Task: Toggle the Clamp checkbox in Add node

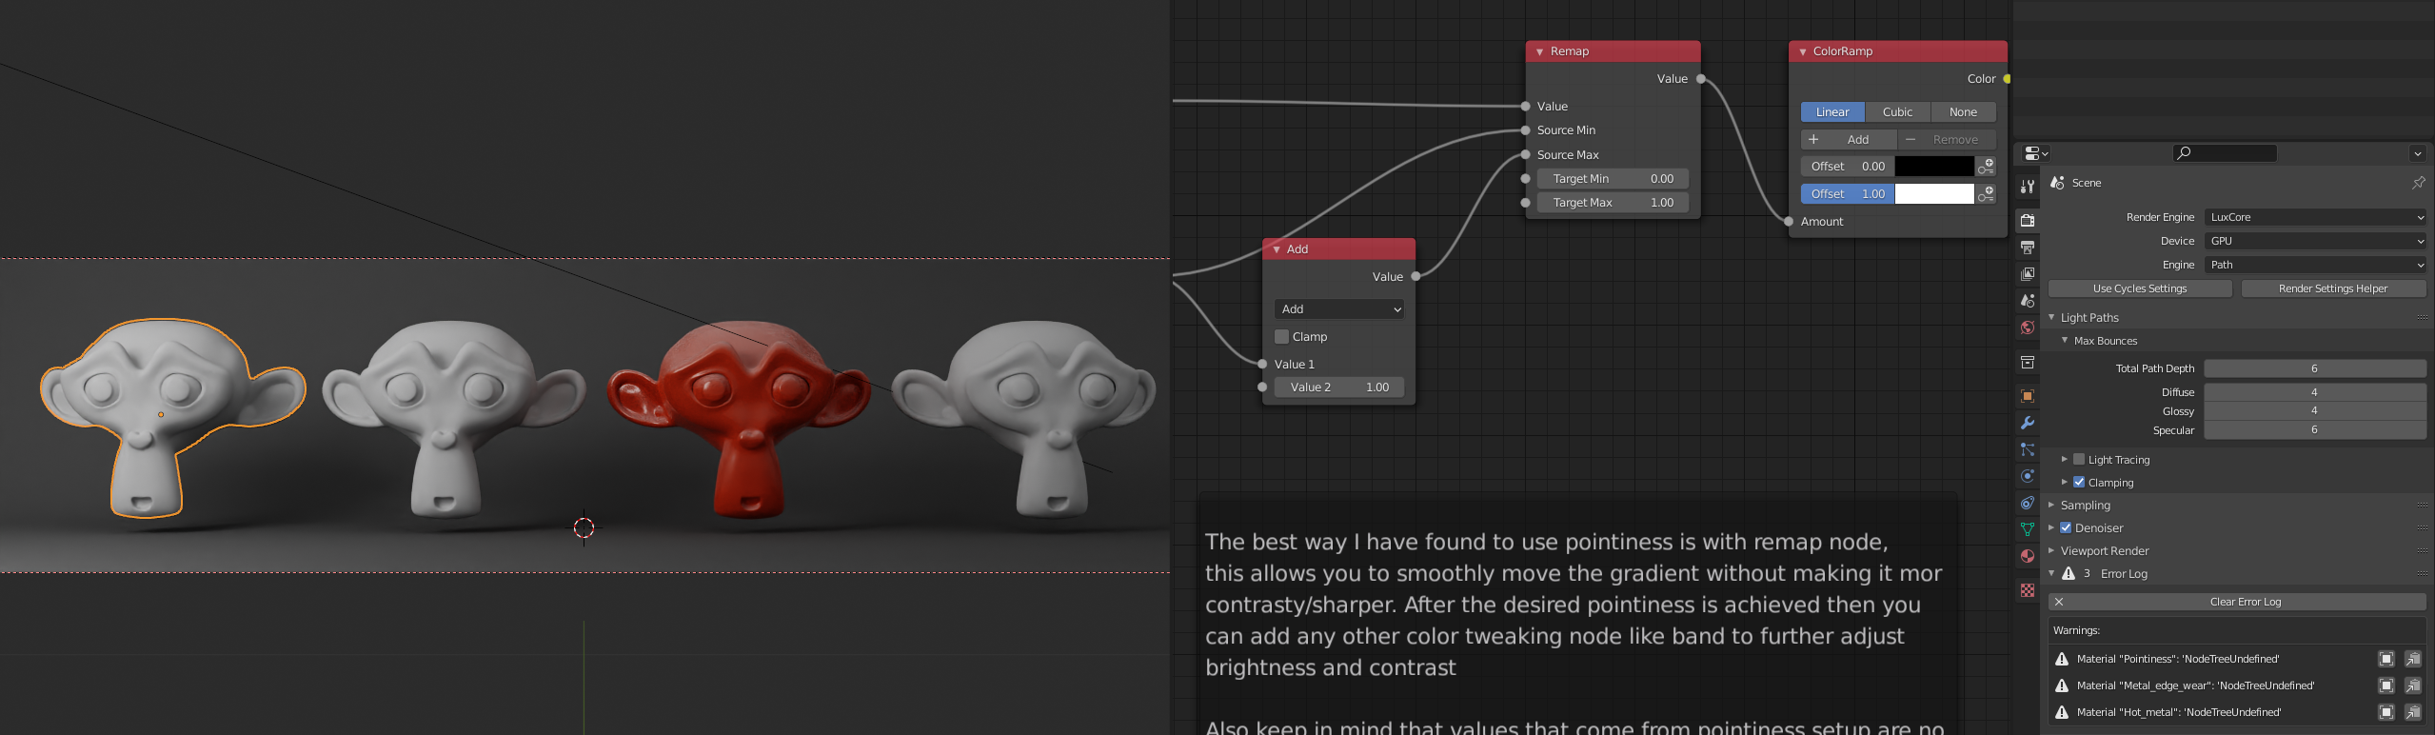Action: (x=1281, y=337)
